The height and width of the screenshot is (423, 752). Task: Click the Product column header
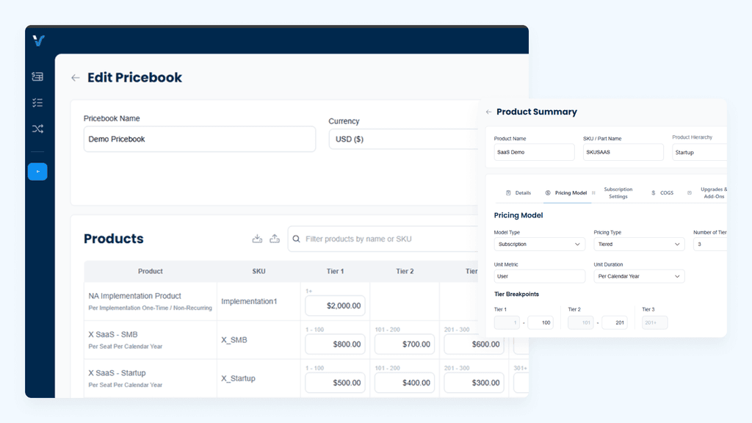click(x=150, y=271)
